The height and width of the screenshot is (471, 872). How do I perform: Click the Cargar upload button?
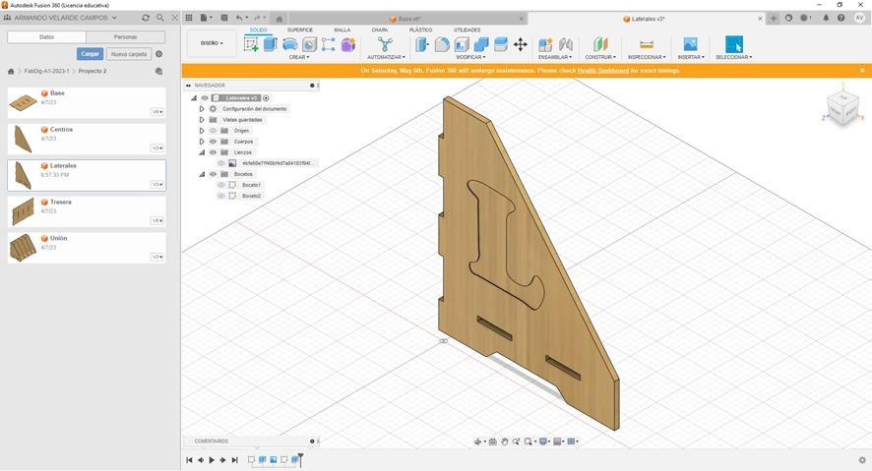pos(90,54)
